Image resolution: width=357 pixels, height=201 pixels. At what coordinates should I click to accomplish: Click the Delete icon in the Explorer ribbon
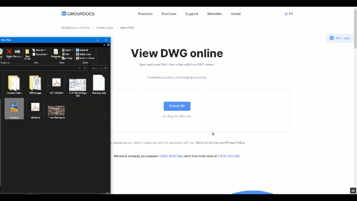point(9,53)
